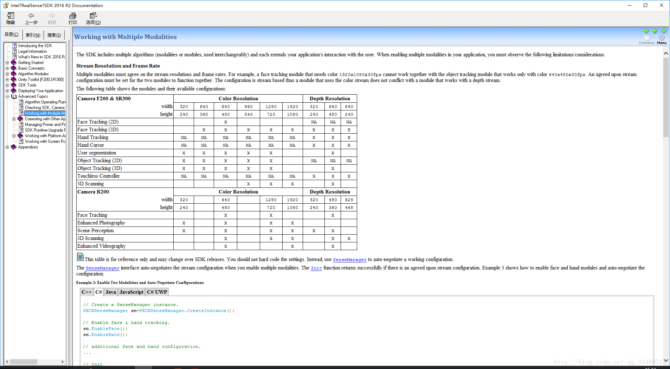Expand the Basic Concepts tree node
The width and height of the screenshot is (670, 369).
tap(7, 68)
